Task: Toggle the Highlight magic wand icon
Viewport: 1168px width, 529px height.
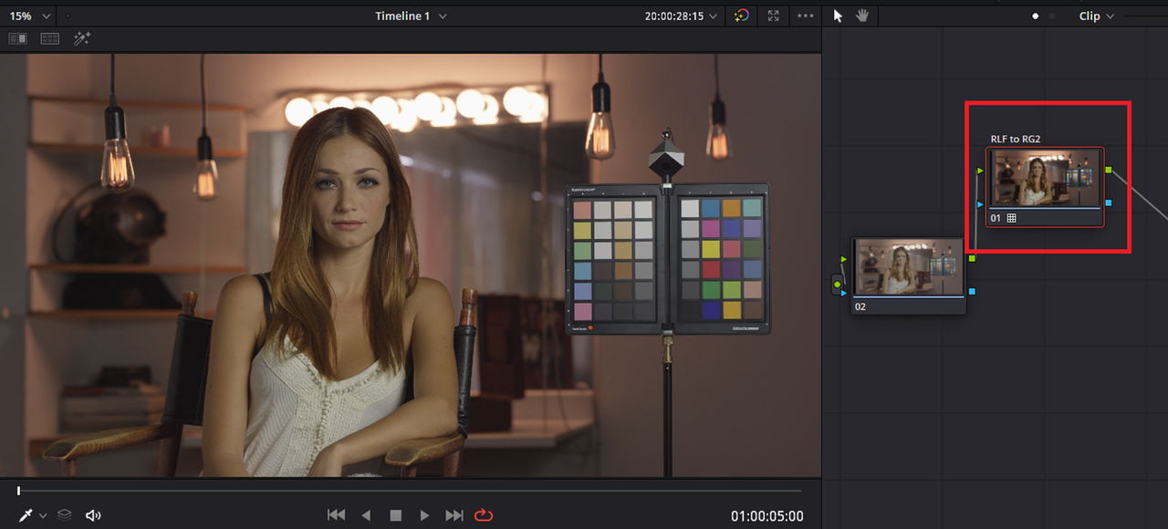Action: click(82, 38)
